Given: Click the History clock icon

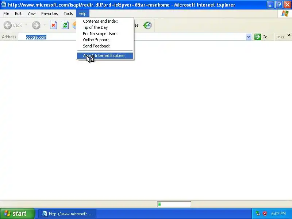Looking at the screenshot, I should pyautogui.click(x=147, y=25).
